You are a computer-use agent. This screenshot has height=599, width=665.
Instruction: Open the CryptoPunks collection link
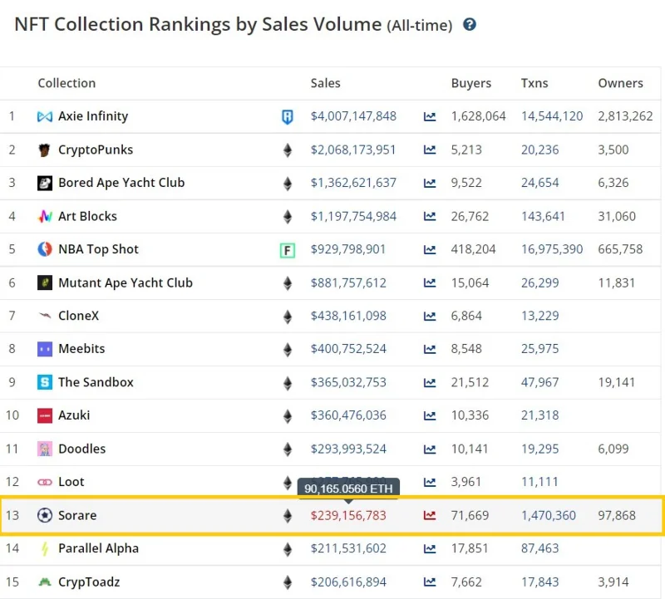click(96, 150)
